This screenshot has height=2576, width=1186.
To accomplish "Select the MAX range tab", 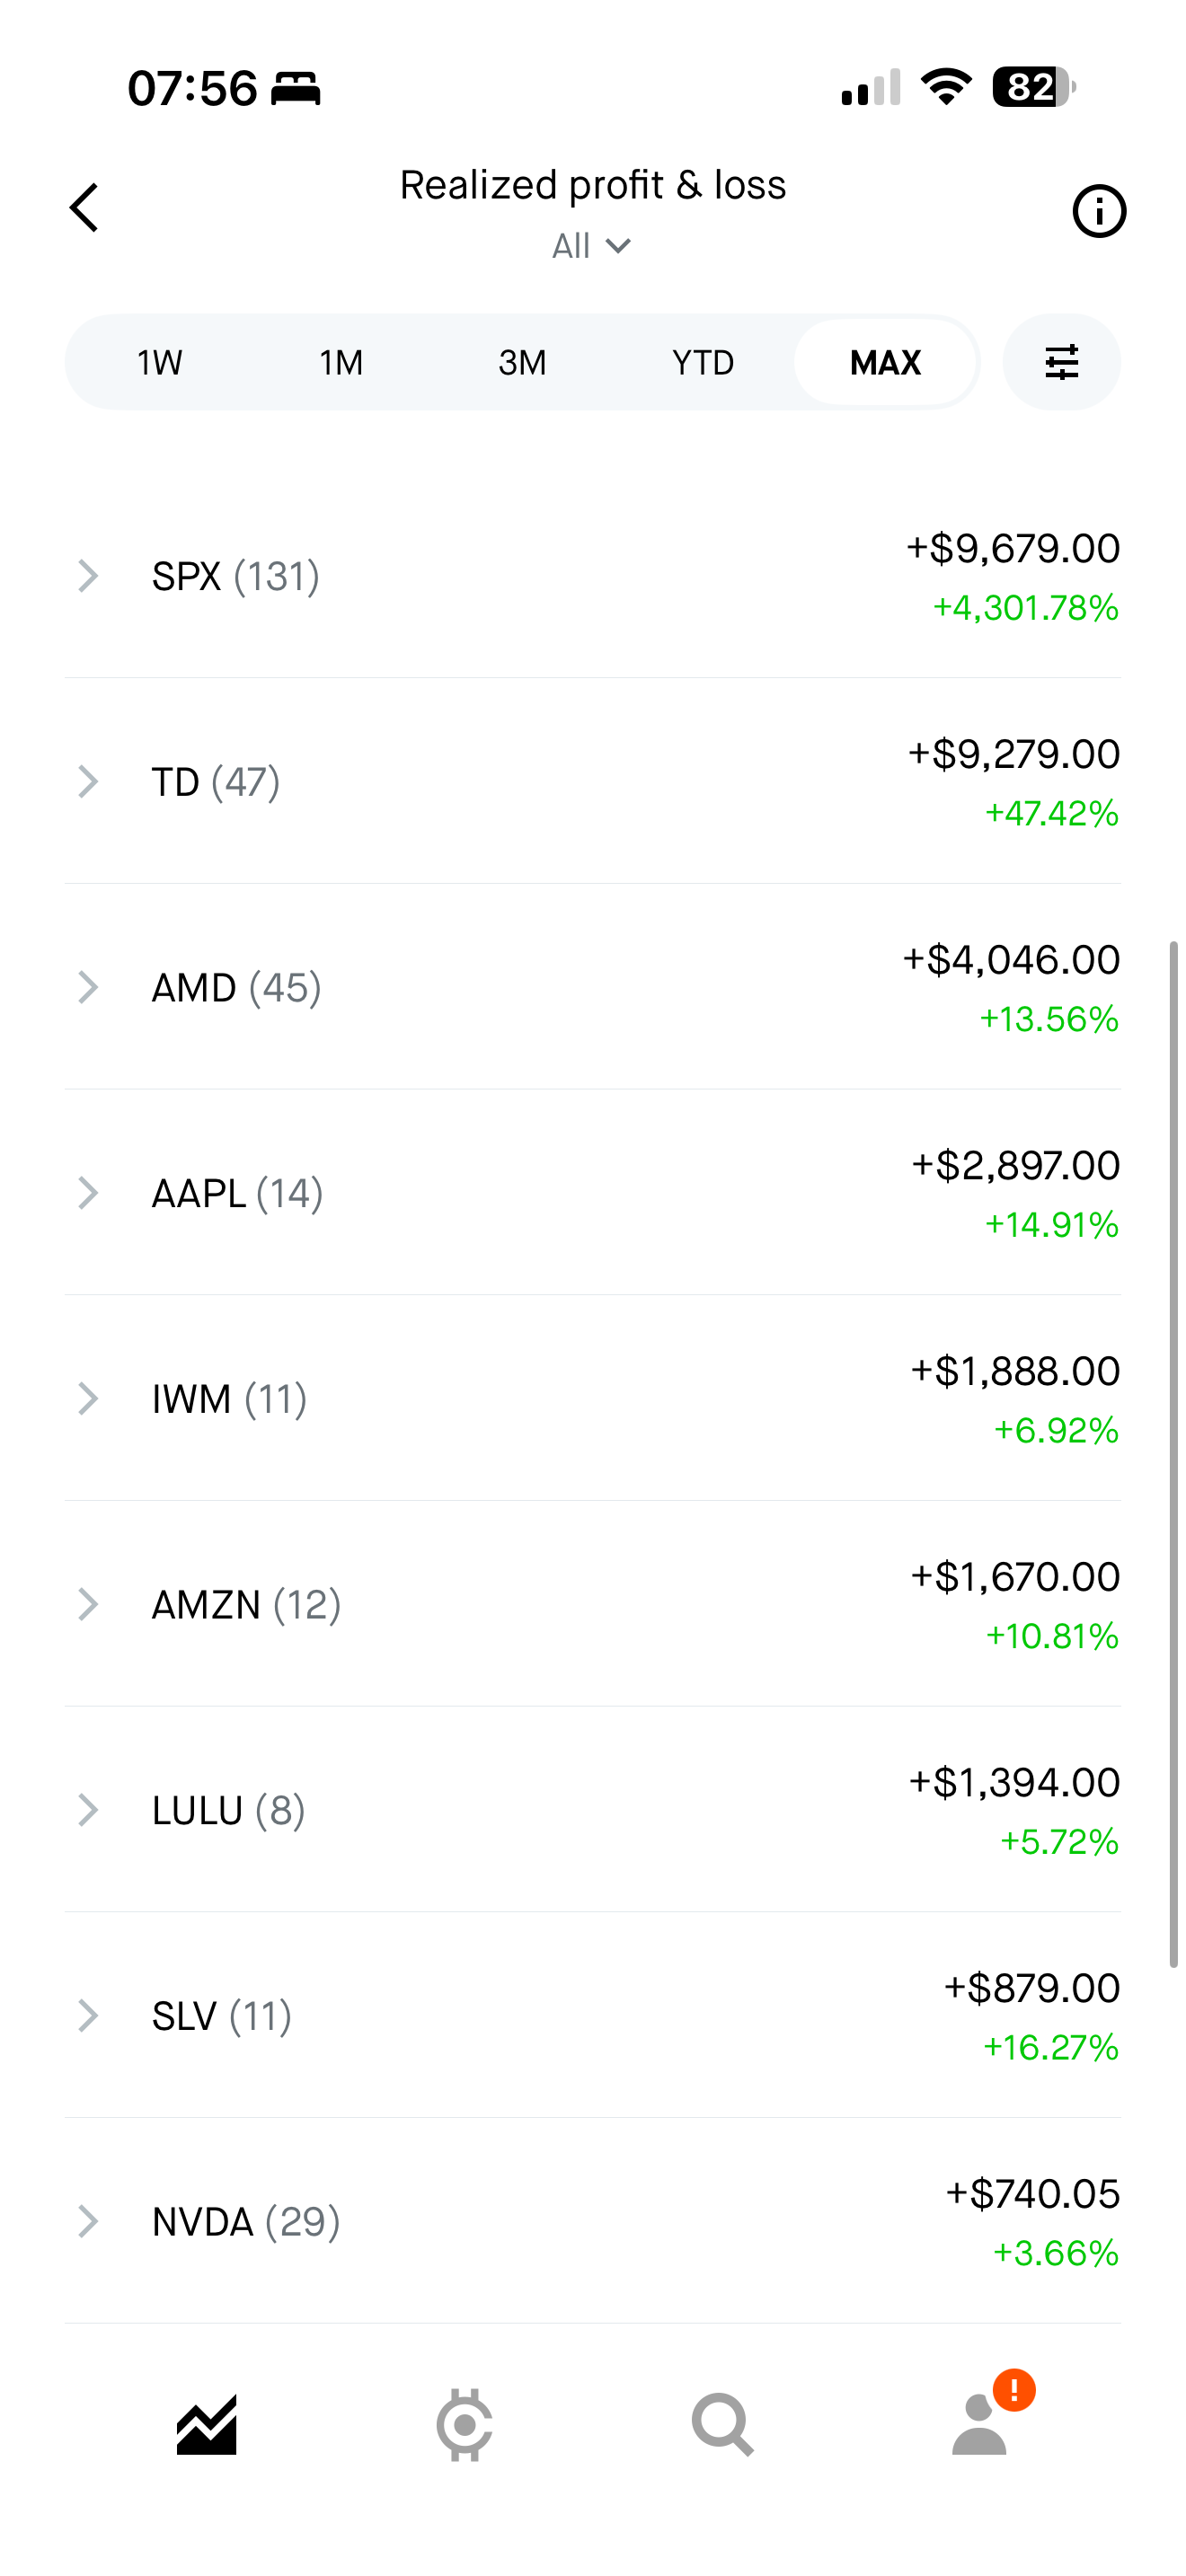I will [885, 362].
